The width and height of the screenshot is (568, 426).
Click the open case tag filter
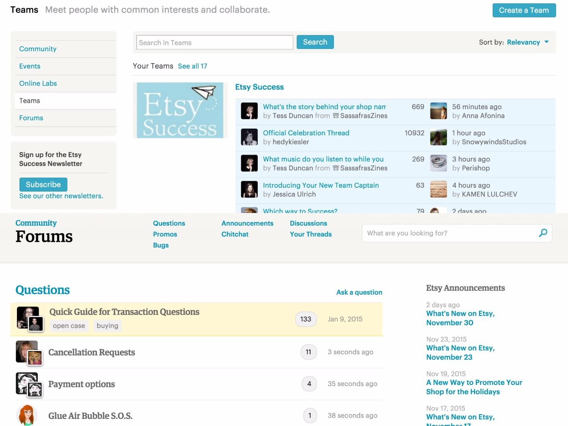coord(69,325)
